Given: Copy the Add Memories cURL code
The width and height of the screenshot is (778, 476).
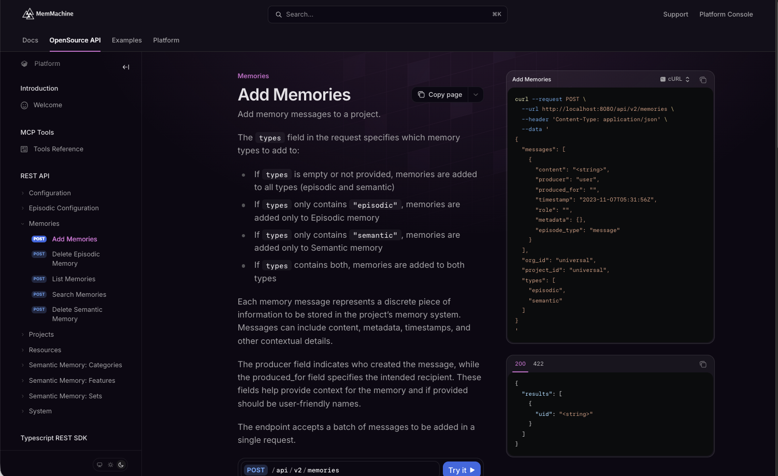Looking at the screenshot, I should tap(703, 80).
